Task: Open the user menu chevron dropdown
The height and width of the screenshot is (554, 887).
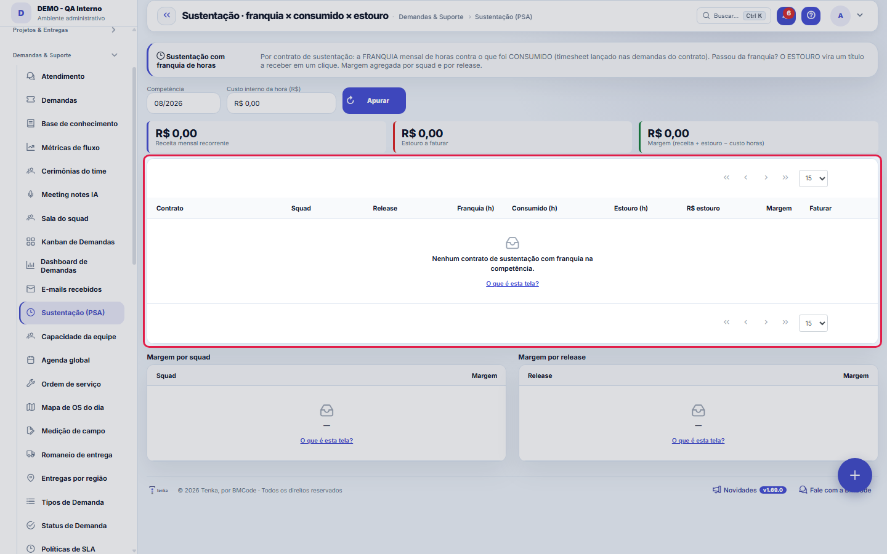Action: [x=860, y=15]
